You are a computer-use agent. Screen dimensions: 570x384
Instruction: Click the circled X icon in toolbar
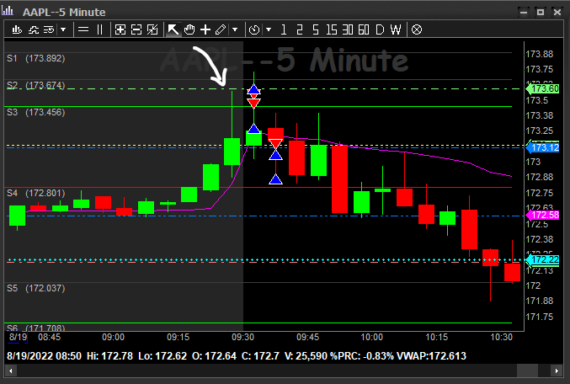pos(416,29)
